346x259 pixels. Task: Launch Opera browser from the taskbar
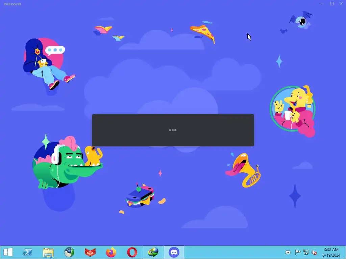pos(132,252)
